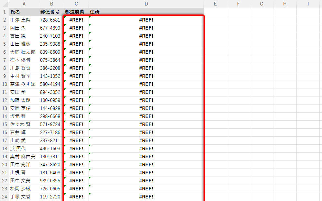
Task: Select the #REF! error cell D15
Action: click(146, 124)
